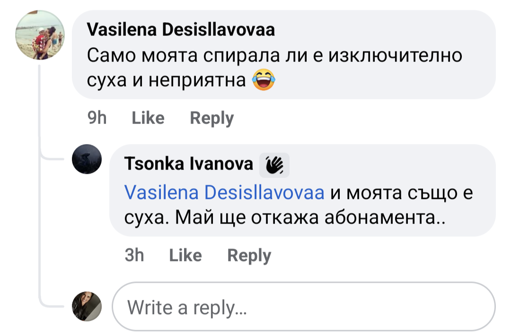This screenshot has width=511, height=335.
Task: Click the 3h timestamp under Tsonka's reply
Action: tap(134, 255)
